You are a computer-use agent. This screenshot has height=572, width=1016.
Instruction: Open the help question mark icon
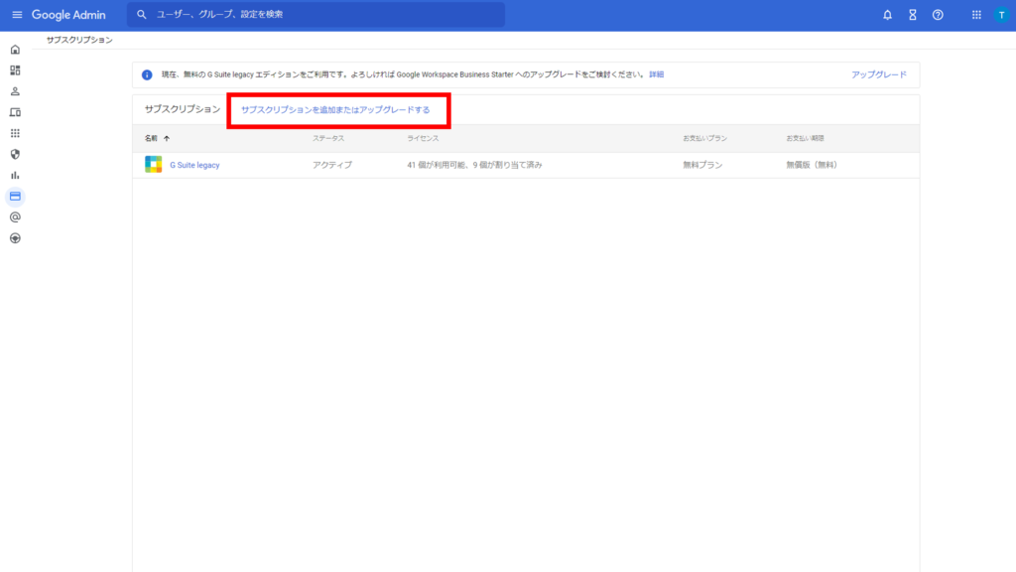pos(938,15)
